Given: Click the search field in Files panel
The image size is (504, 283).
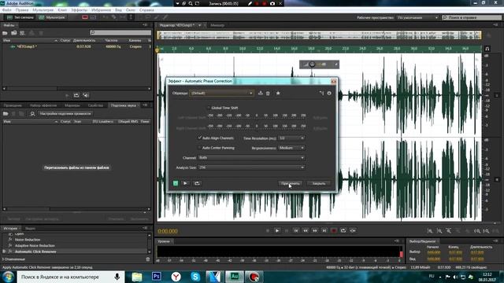Looking at the screenshot, I should (x=120, y=32).
